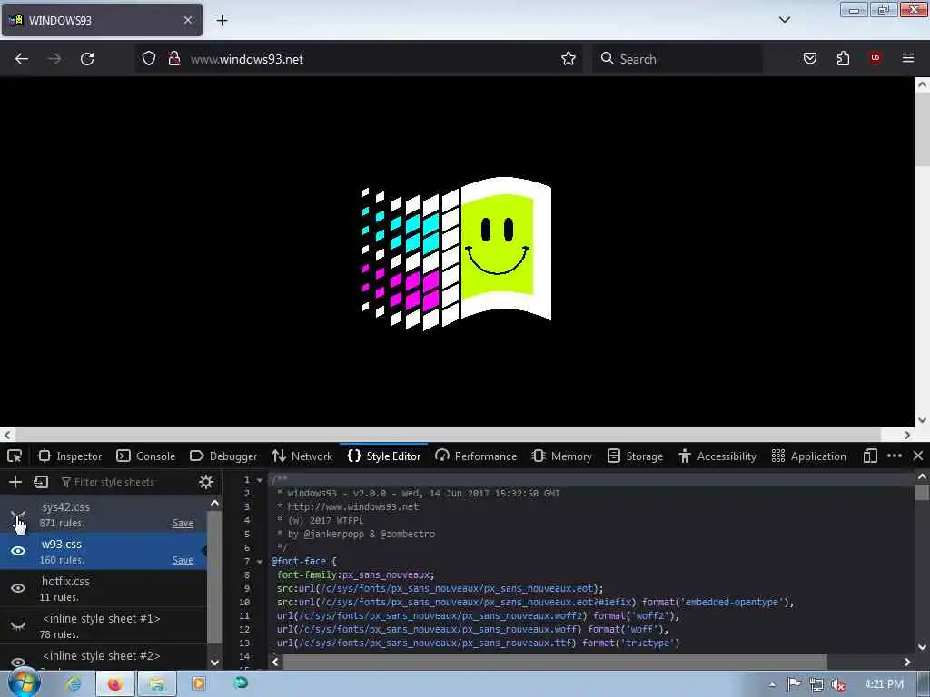Toggle visibility of sys42.css

click(x=18, y=514)
